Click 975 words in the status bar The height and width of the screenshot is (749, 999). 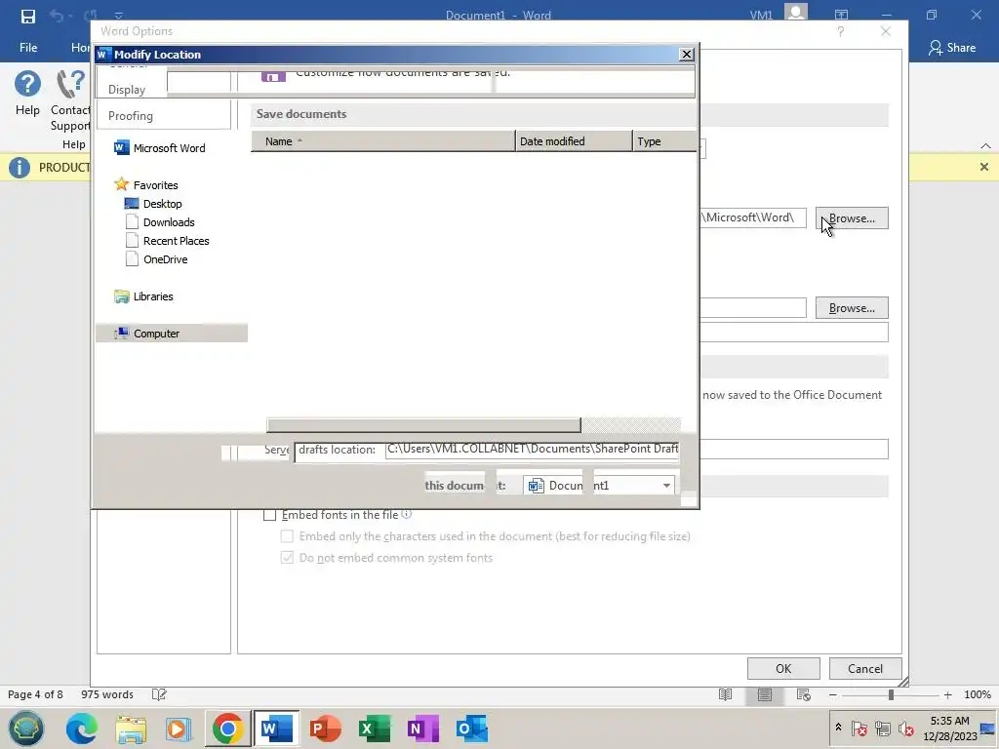click(107, 694)
